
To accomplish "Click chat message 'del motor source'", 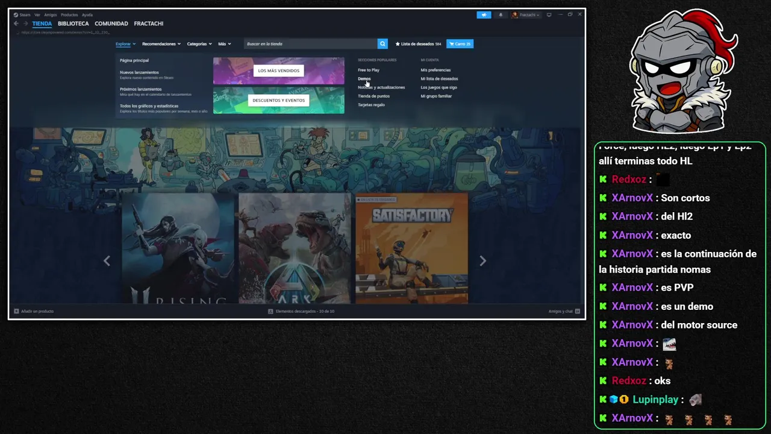I will click(x=699, y=325).
